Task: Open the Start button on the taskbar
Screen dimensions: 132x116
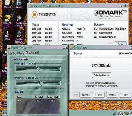Action: 4,113
